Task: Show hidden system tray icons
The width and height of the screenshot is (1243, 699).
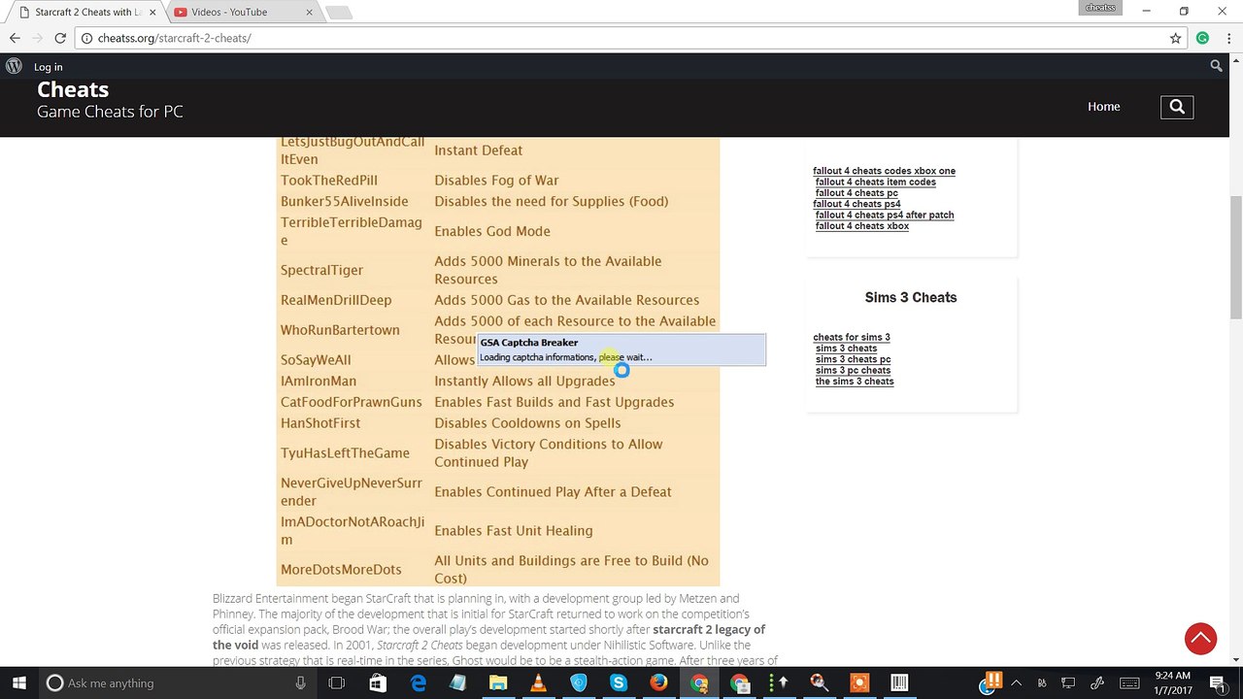Action: (1015, 682)
